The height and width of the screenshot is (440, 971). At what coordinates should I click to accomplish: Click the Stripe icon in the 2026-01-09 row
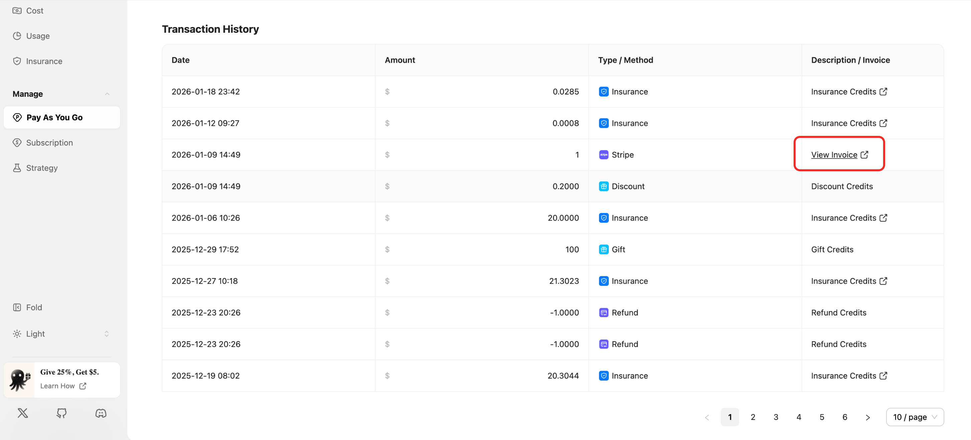point(603,155)
